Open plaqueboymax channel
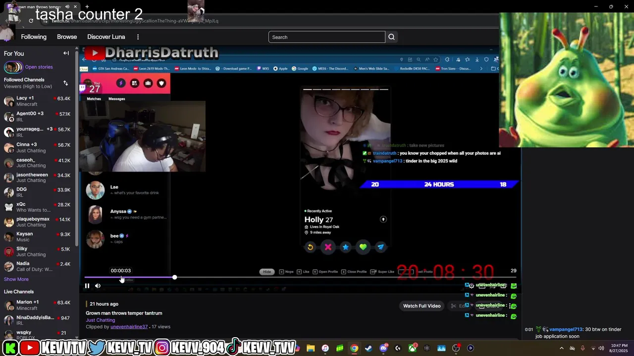The width and height of the screenshot is (634, 356). [x=37, y=222]
